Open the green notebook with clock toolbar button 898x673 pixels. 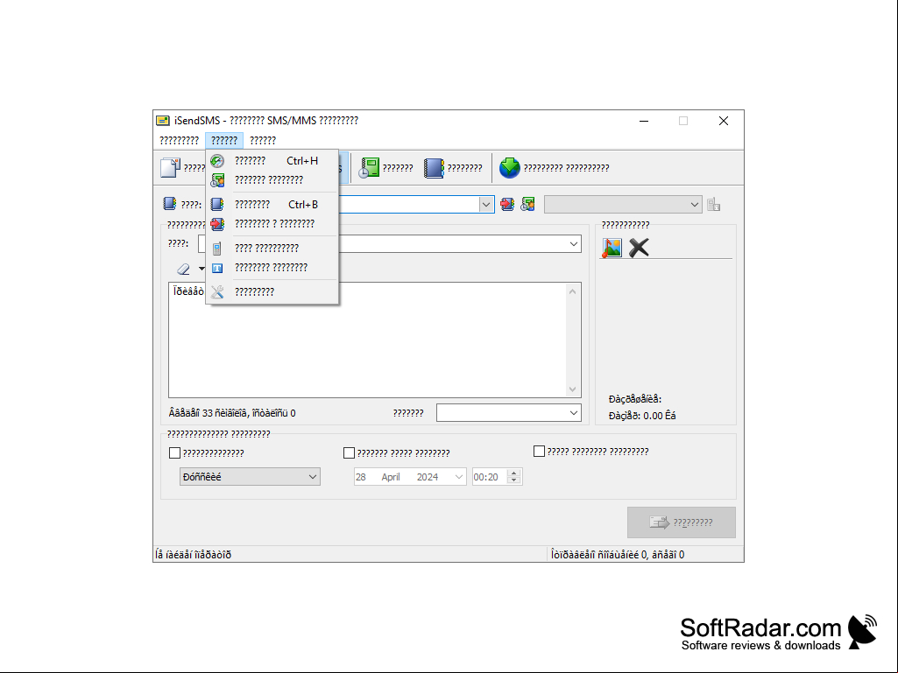point(385,168)
